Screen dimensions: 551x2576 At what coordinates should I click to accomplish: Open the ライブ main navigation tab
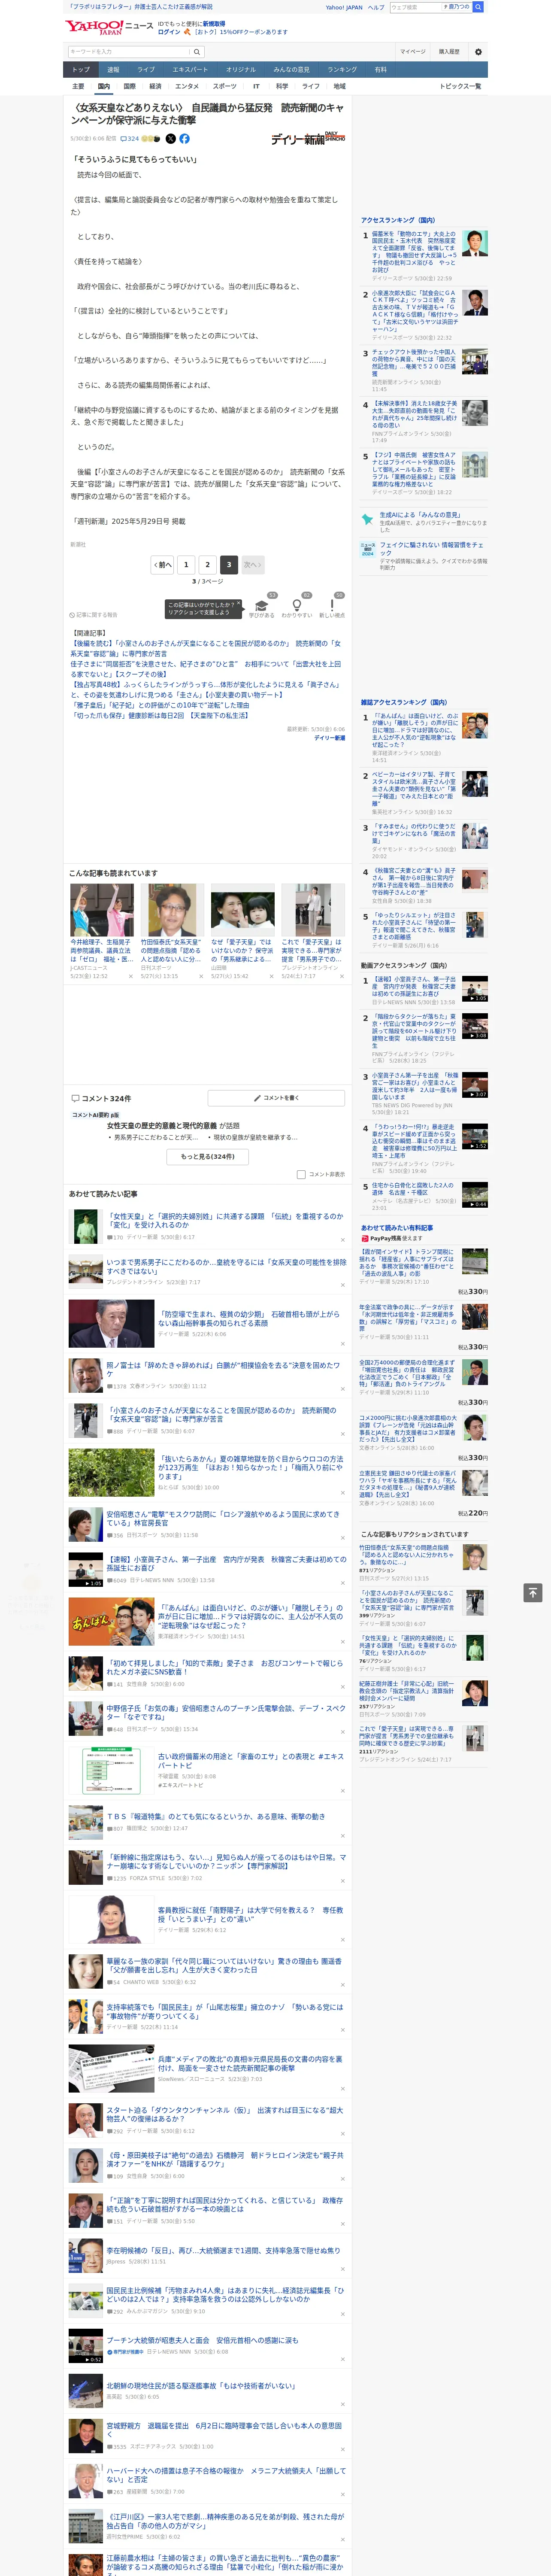(146, 70)
